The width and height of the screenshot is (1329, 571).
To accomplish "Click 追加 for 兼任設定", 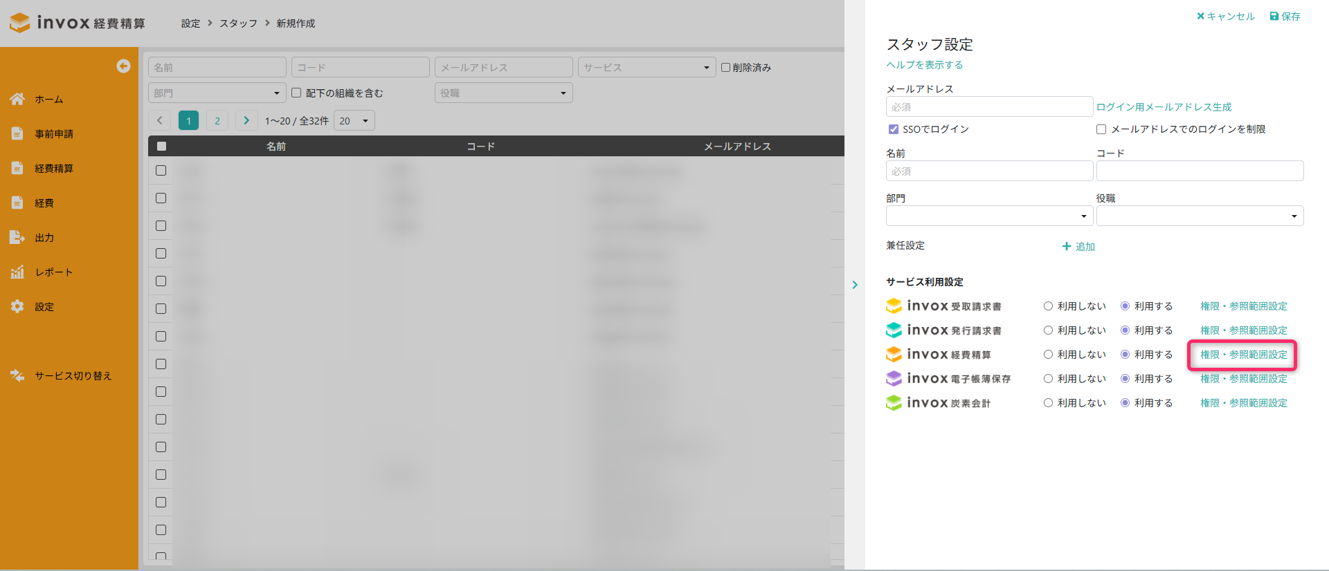I will tap(1078, 247).
